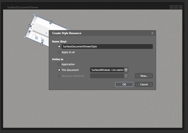Choose Application as the define-in location
This screenshot has height=133, width=188.
tap(59, 64)
